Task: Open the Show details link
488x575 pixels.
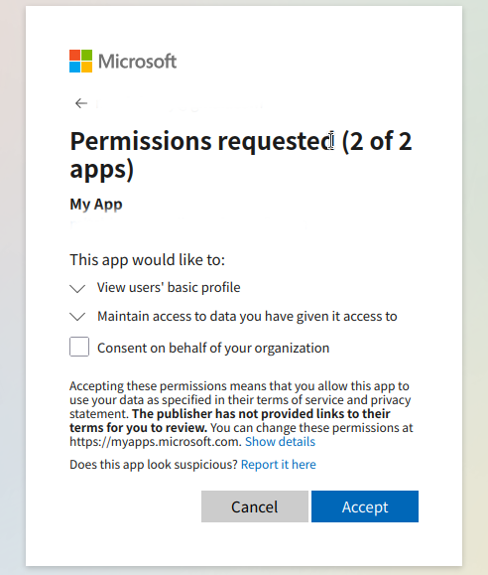Action: [x=280, y=442]
